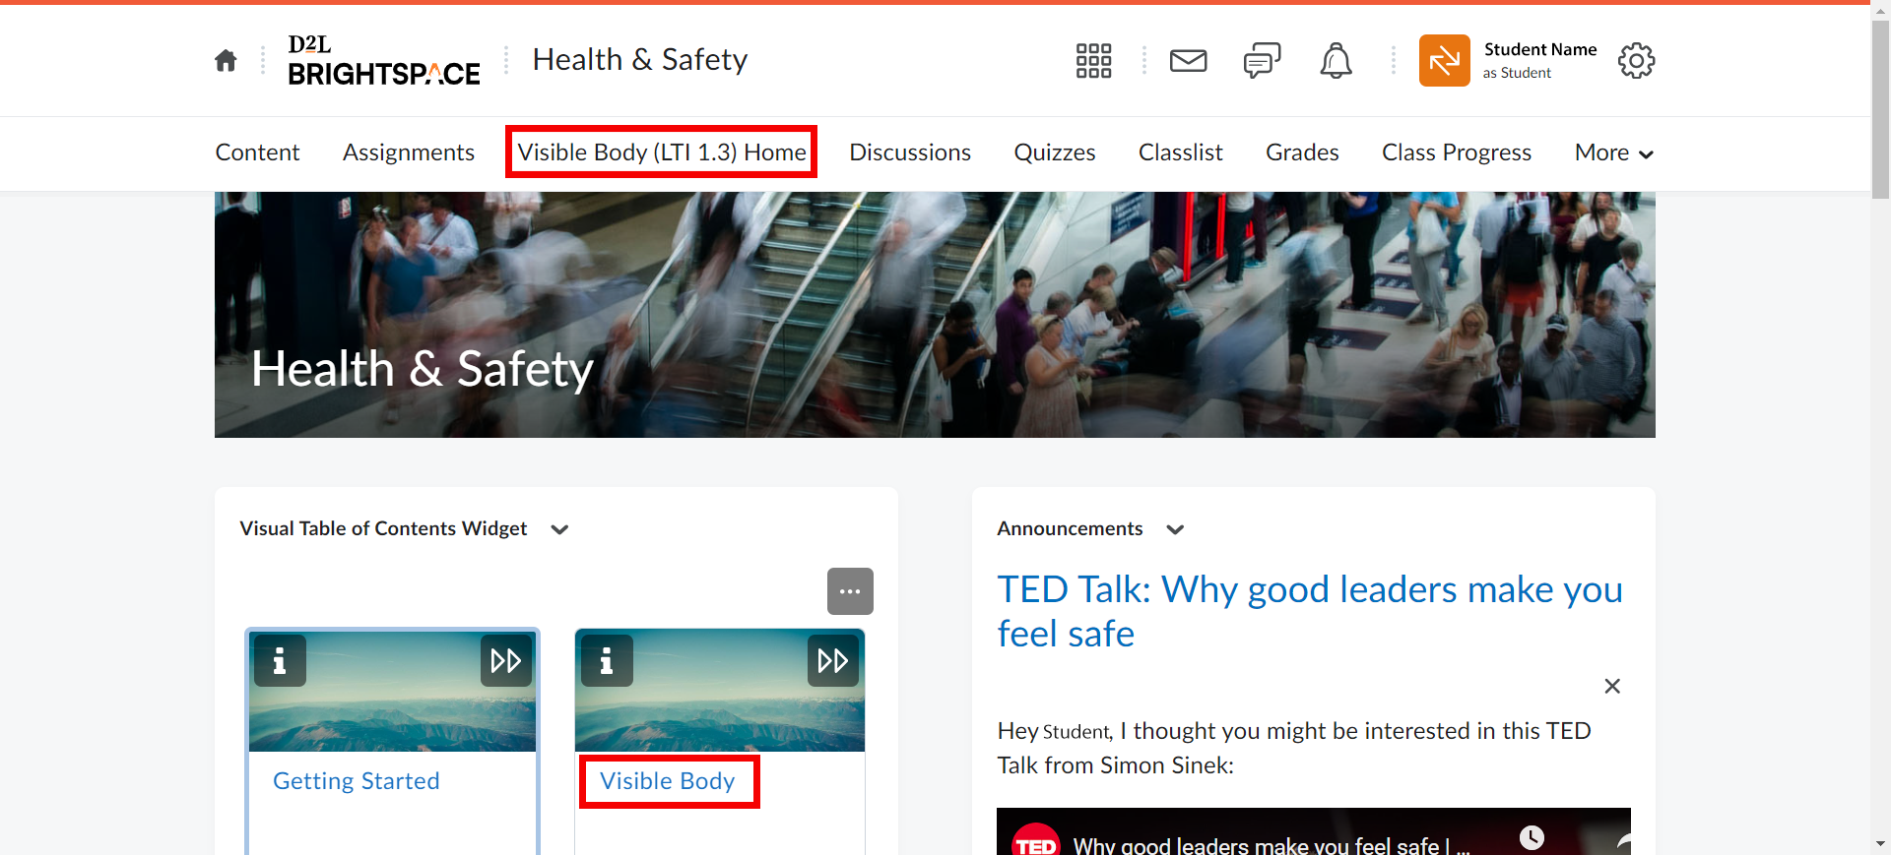Open the Class Progress tab
The image size is (1891, 855).
click(x=1457, y=153)
